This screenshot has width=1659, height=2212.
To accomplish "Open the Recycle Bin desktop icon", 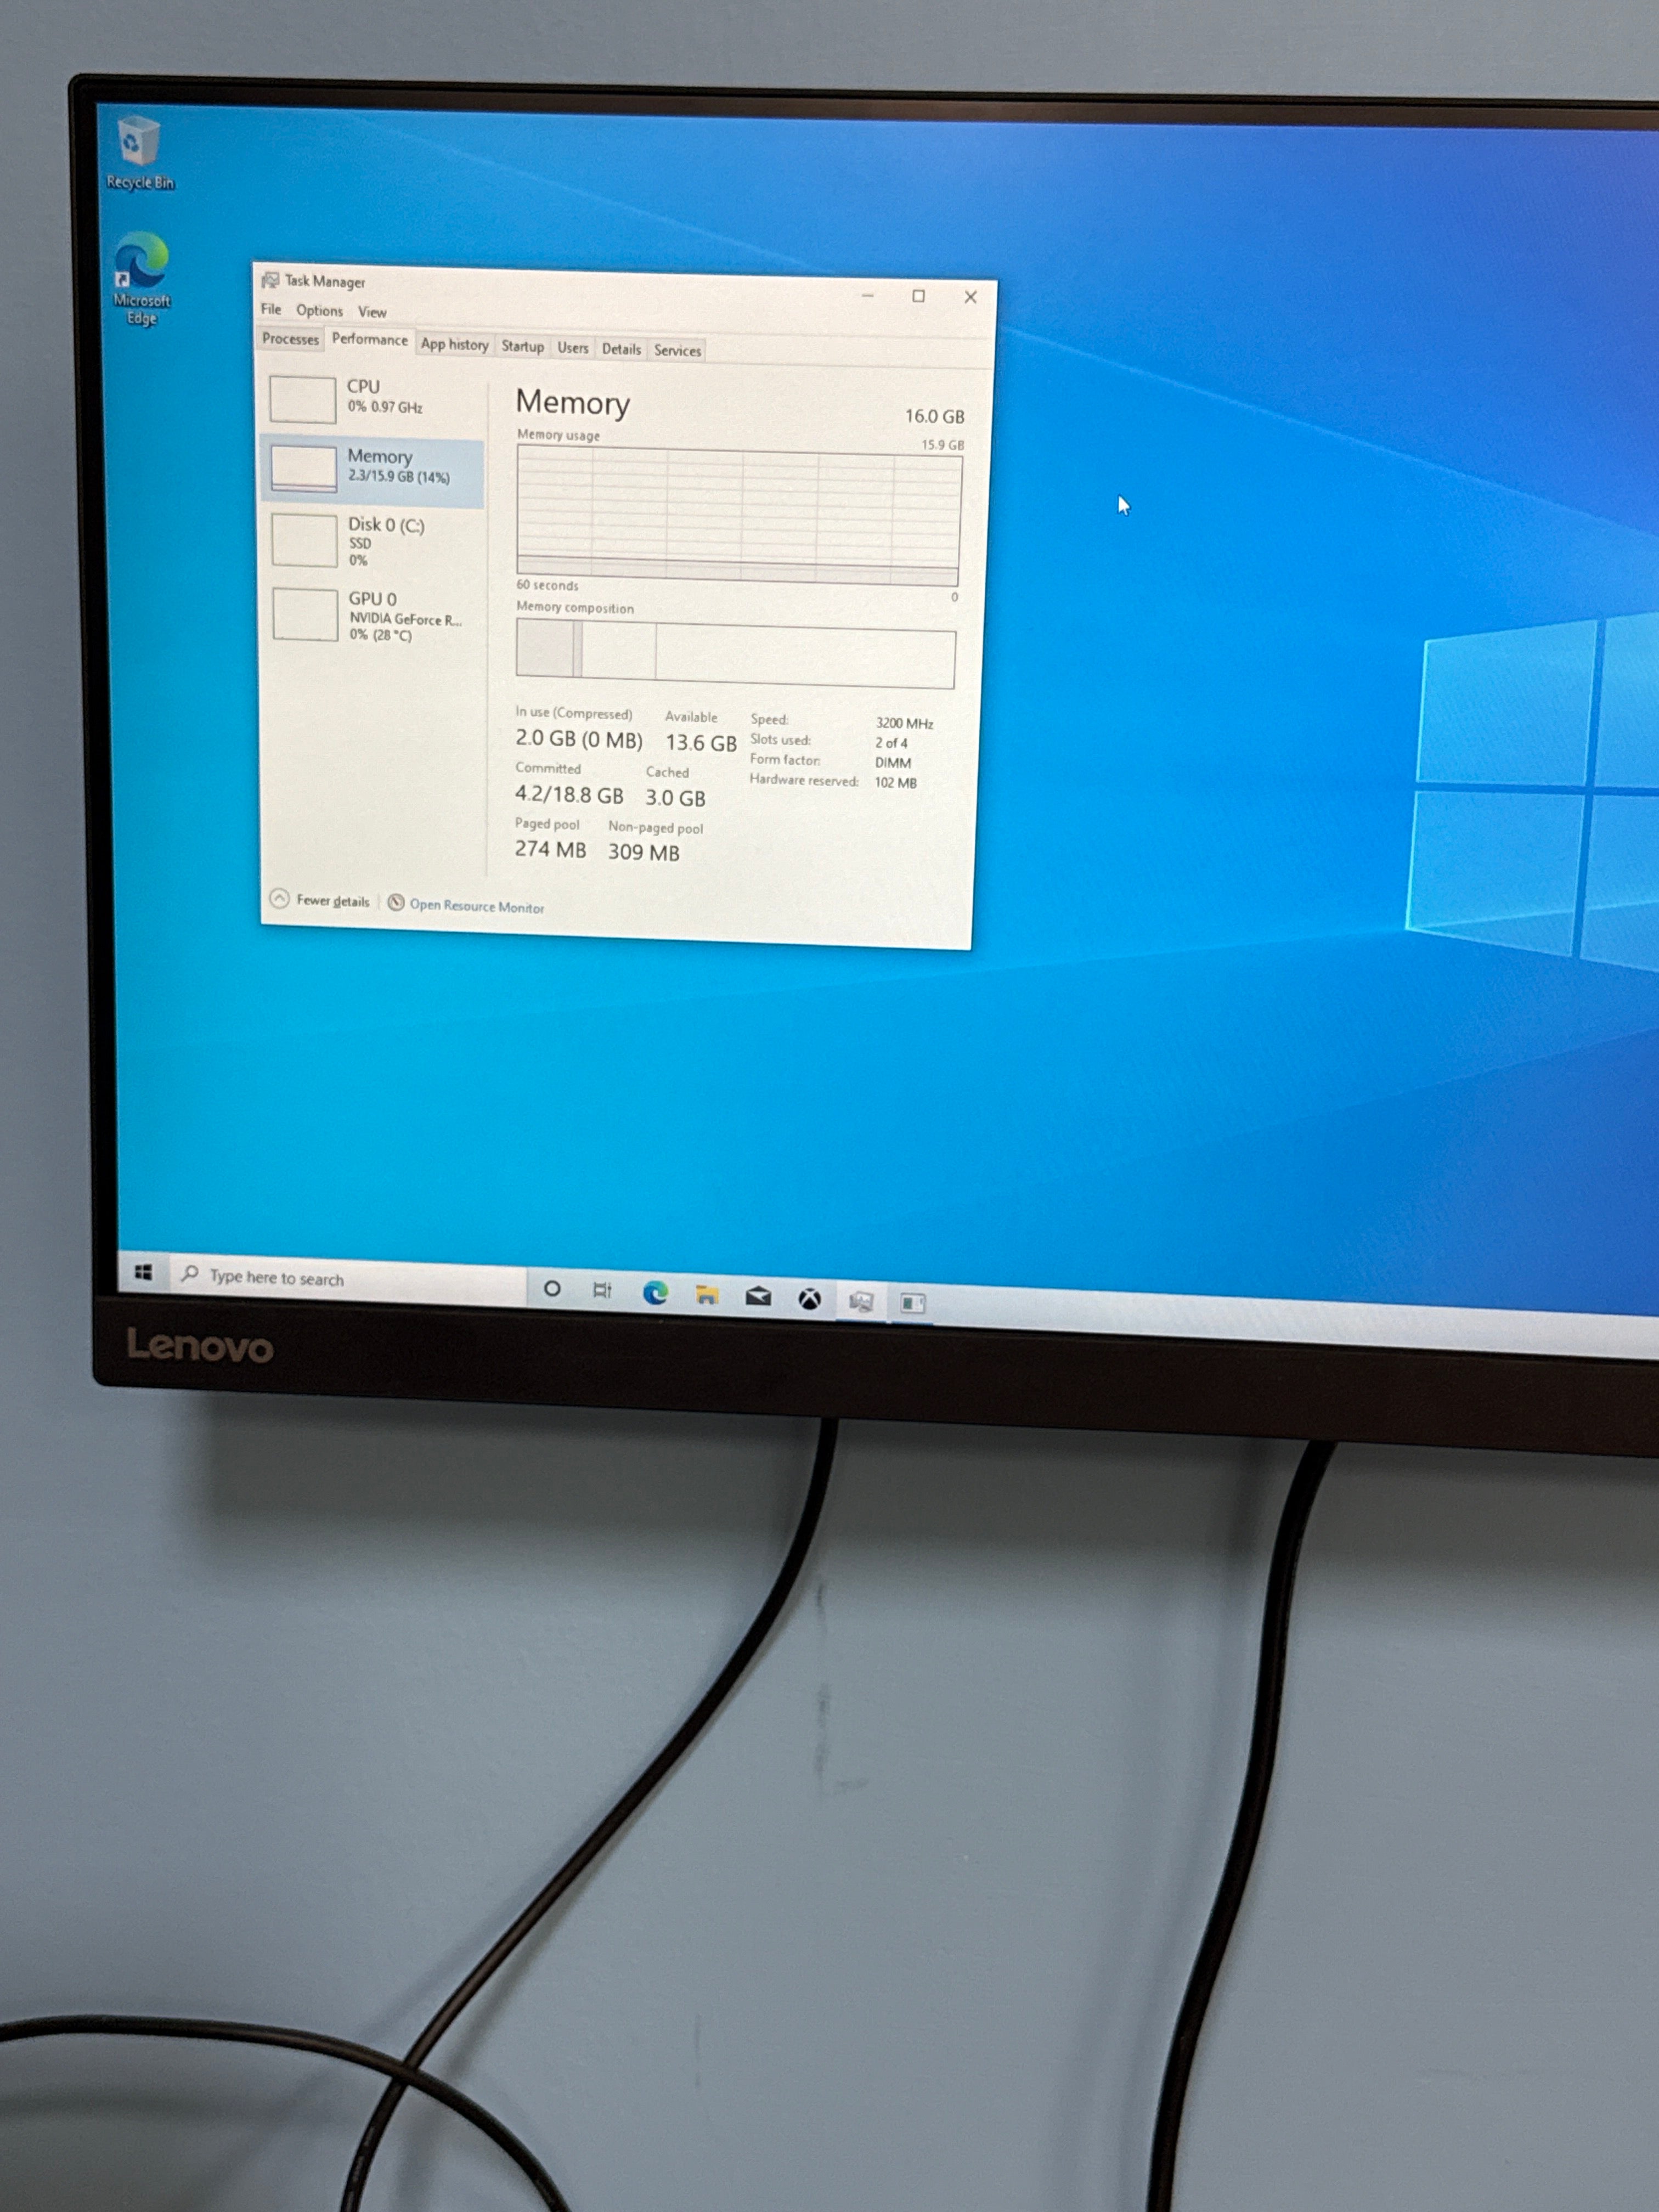I will click(139, 153).
